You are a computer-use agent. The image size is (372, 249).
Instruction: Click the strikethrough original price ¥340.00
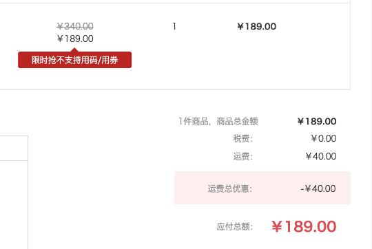pyautogui.click(x=75, y=26)
